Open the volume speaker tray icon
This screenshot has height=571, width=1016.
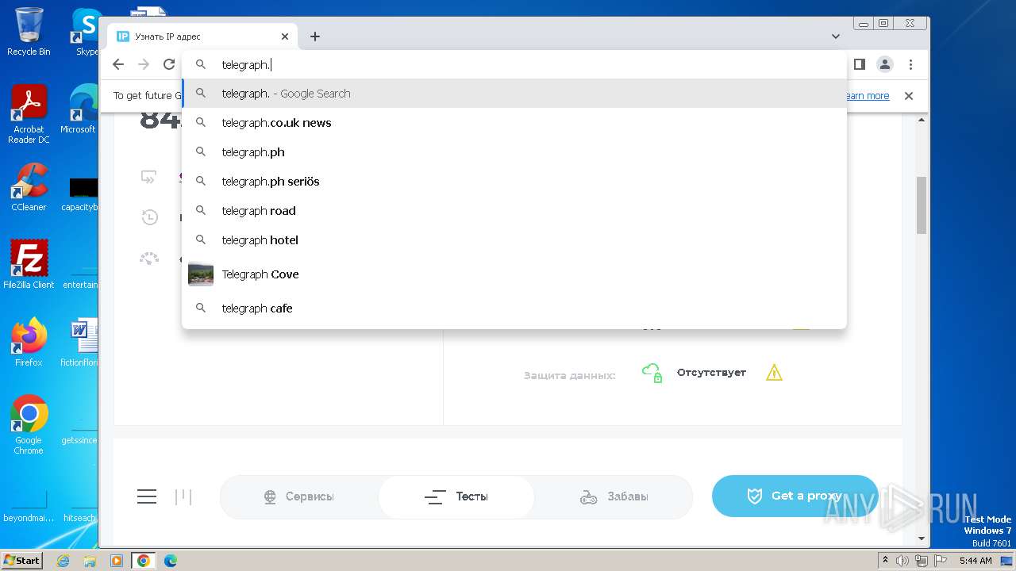pyautogui.click(x=902, y=561)
